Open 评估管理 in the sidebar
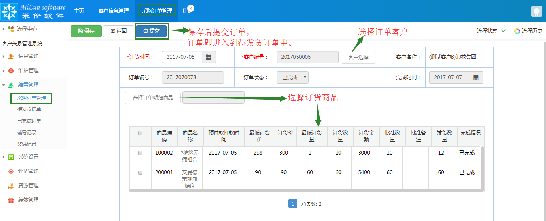The height and width of the screenshot is (221, 546). tap(28, 171)
